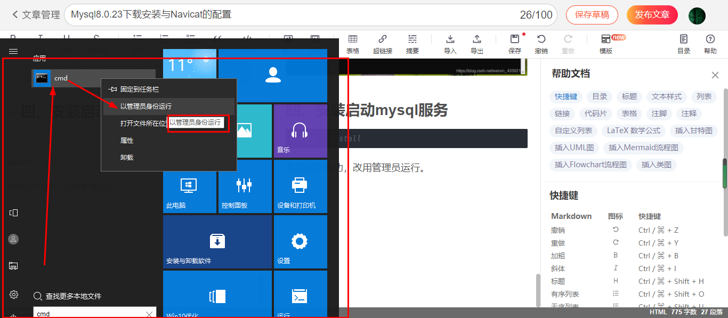Select the cmd app search result

[x=93, y=78]
